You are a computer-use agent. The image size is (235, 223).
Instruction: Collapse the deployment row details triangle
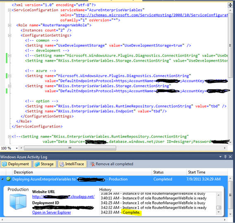2,179
